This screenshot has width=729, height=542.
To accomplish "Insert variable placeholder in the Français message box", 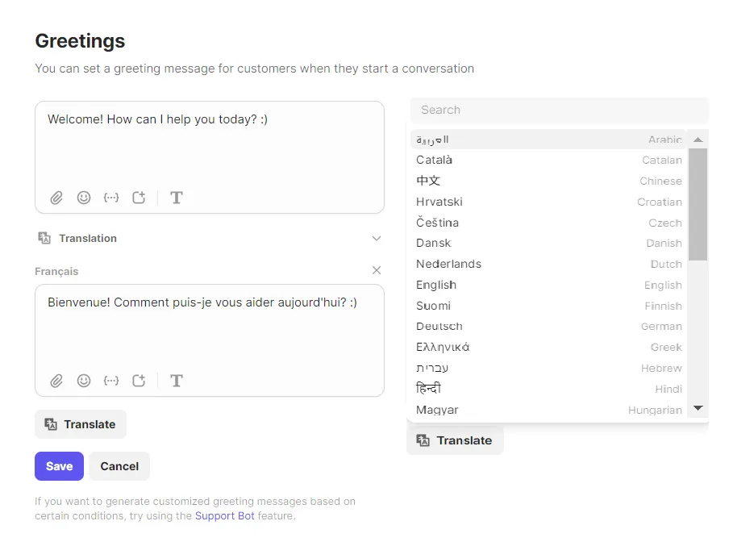I will point(111,381).
